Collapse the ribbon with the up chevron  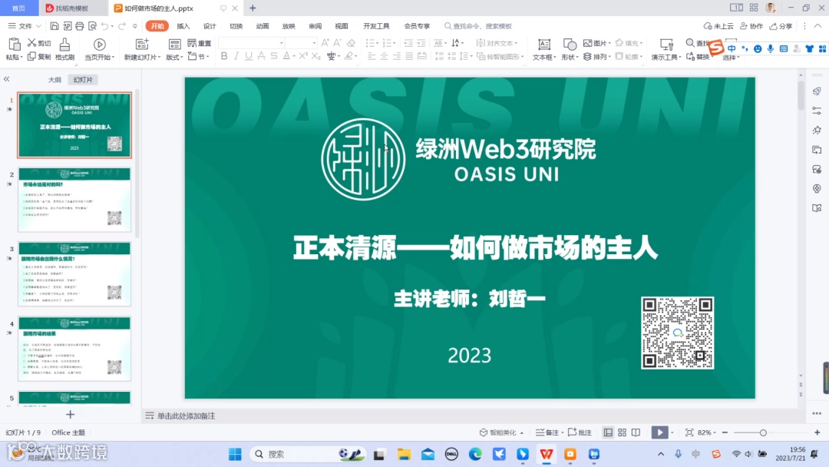click(x=818, y=25)
